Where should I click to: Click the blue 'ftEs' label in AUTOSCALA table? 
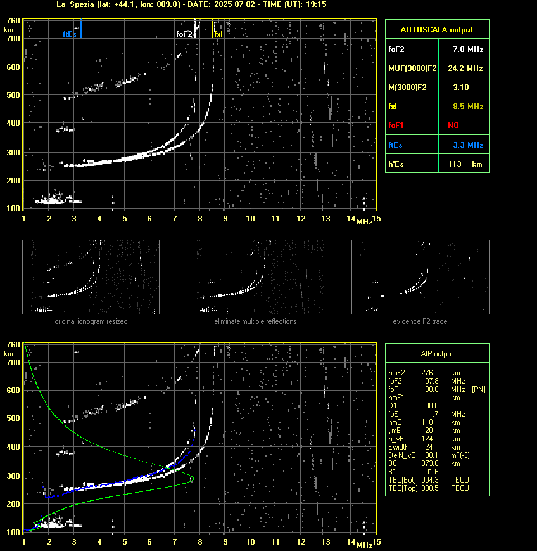[x=395, y=145]
